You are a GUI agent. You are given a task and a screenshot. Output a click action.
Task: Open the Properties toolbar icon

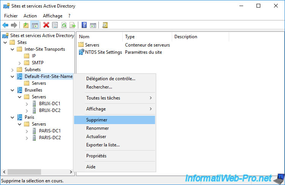coord(55,25)
